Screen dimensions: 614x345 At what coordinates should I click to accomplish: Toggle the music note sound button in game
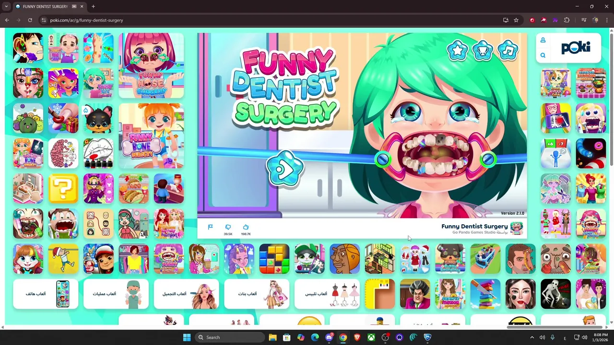tap(508, 50)
